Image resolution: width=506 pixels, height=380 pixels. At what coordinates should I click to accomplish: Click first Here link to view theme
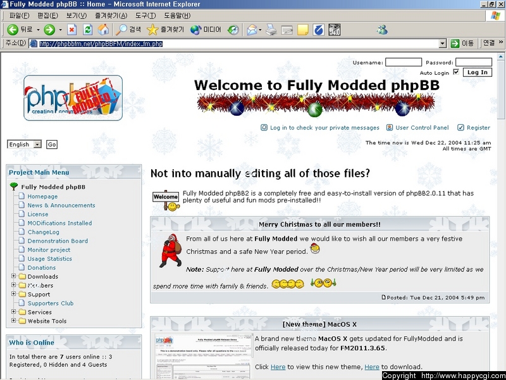pyautogui.click(x=278, y=367)
